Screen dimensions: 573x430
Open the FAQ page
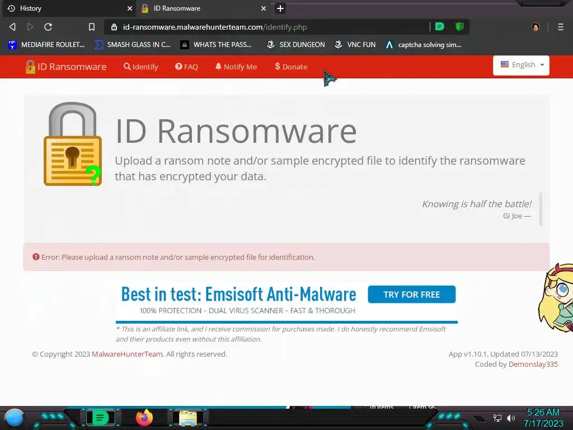186,67
